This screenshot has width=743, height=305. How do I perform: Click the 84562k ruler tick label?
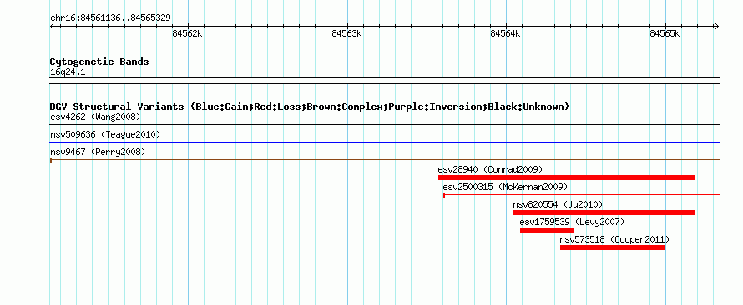[x=188, y=33]
